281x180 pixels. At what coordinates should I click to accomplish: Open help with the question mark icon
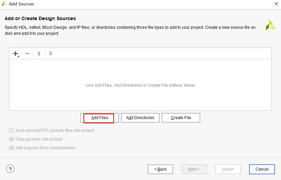coord(10,169)
